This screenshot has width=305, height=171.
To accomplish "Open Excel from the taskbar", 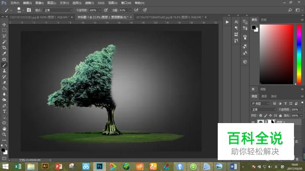I will 18,166.
